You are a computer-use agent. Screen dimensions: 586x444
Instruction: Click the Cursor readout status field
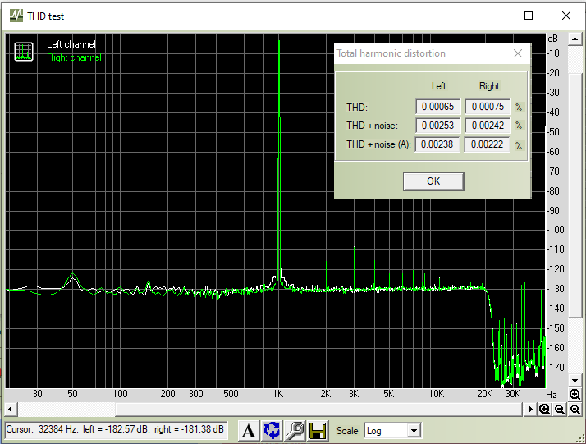tap(116, 429)
